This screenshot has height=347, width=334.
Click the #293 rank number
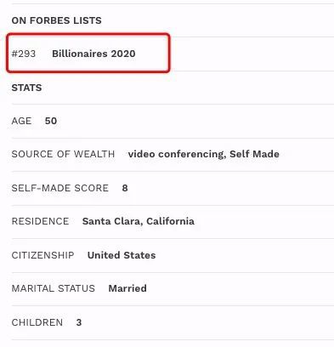coord(24,54)
